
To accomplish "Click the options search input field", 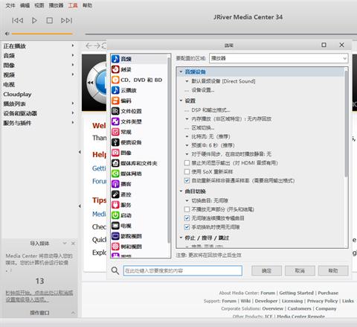I will point(183,270).
